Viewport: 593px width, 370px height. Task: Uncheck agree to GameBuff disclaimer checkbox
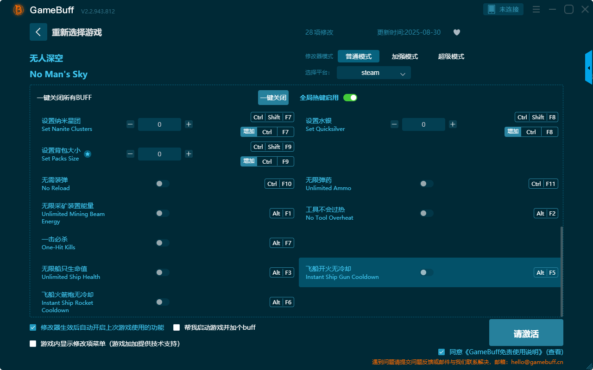click(x=442, y=352)
